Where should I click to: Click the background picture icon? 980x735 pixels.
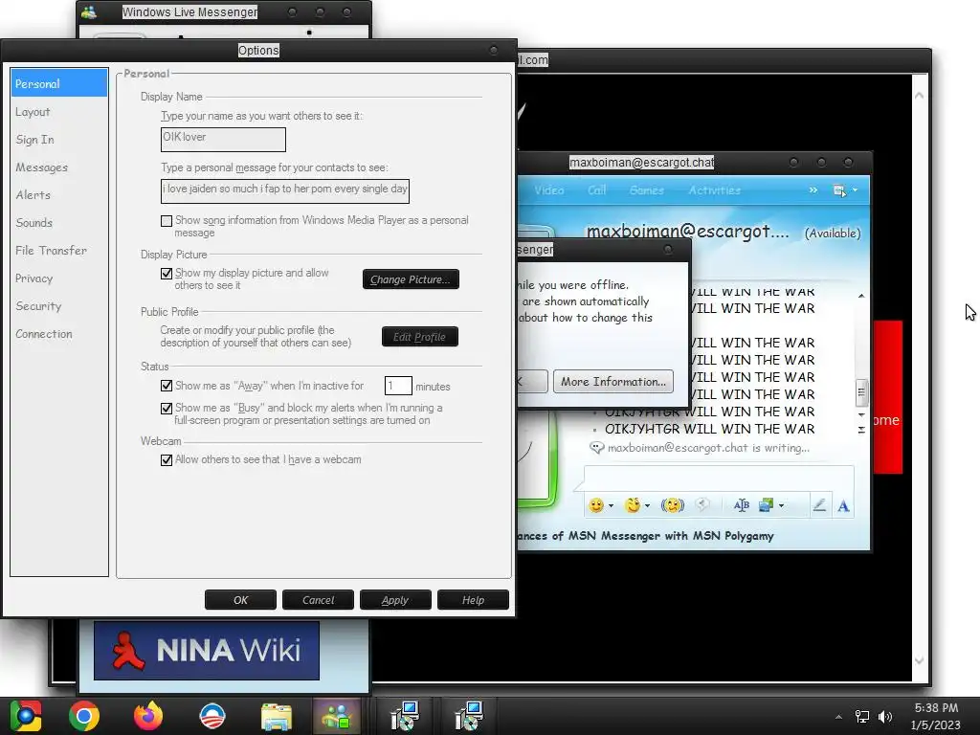pyautogui.click(x=767, y=505)
